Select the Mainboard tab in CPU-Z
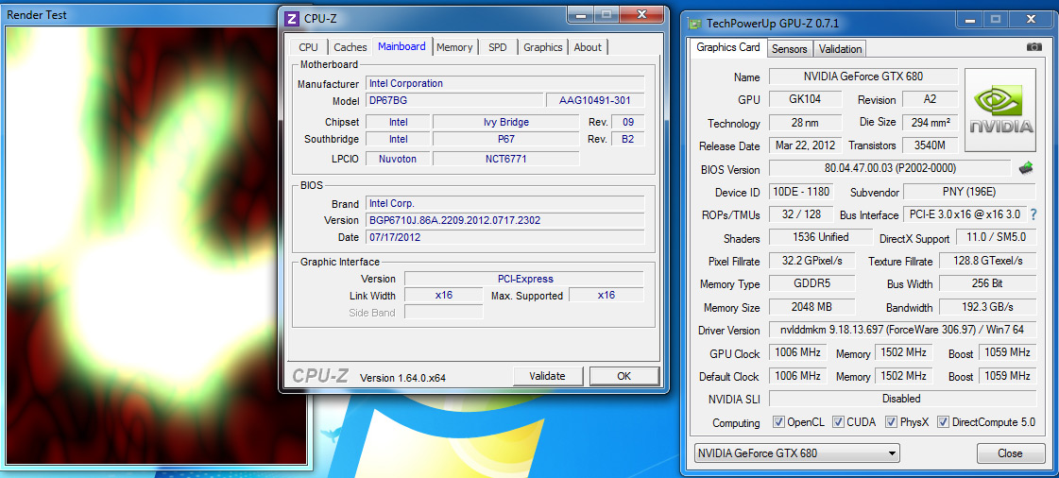1059x478 pixels. 401,46
